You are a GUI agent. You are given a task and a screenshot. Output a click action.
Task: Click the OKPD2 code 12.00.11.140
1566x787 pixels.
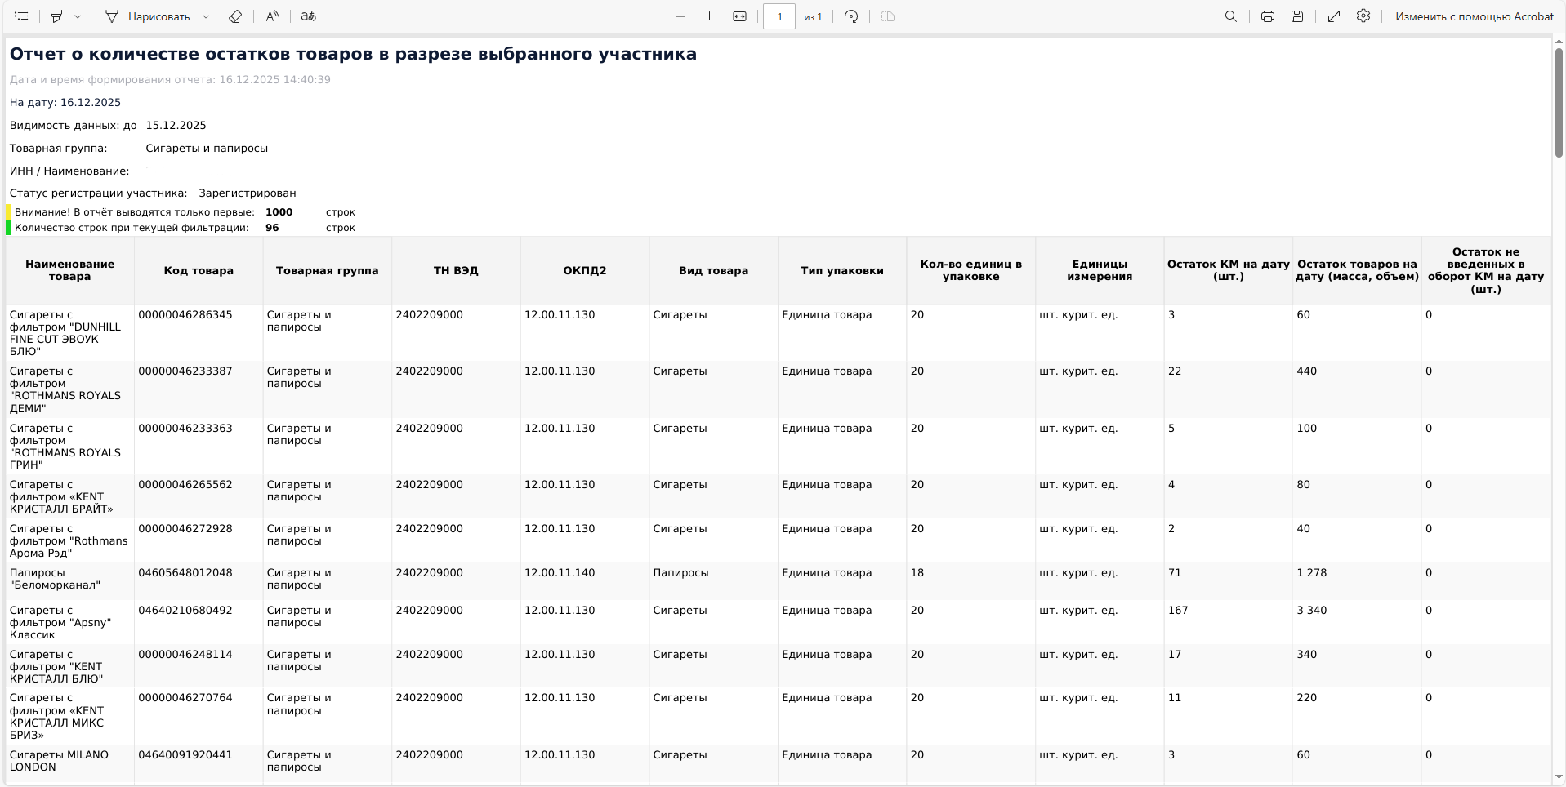point(560,573)
